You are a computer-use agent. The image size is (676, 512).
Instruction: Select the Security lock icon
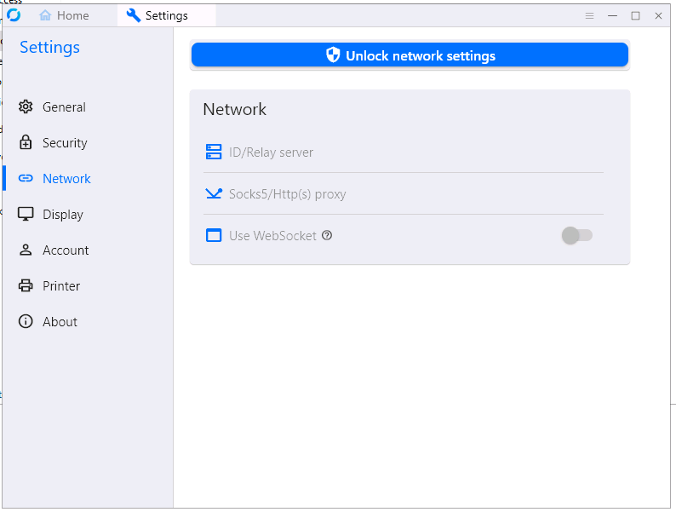pyautogui.click(x=26, y=143)
